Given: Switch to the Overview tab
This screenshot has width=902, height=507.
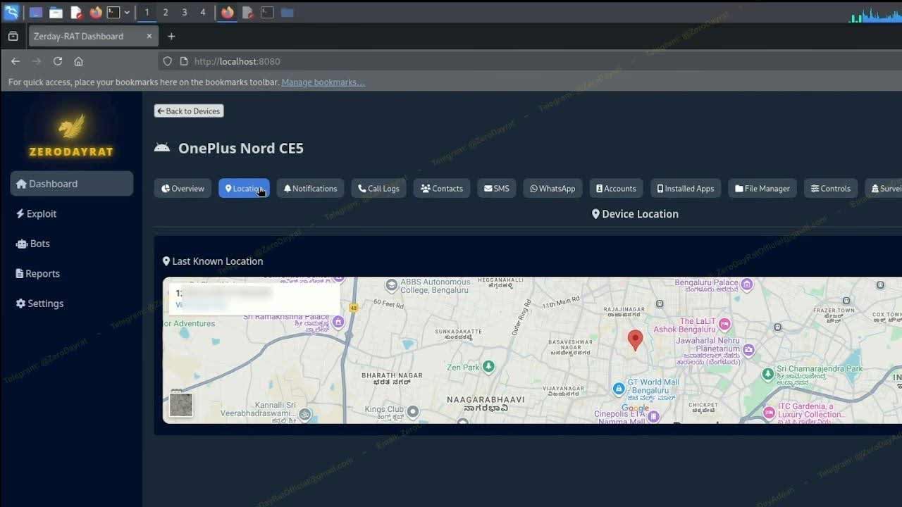Looking at the screenshot, I should point(183,188).
